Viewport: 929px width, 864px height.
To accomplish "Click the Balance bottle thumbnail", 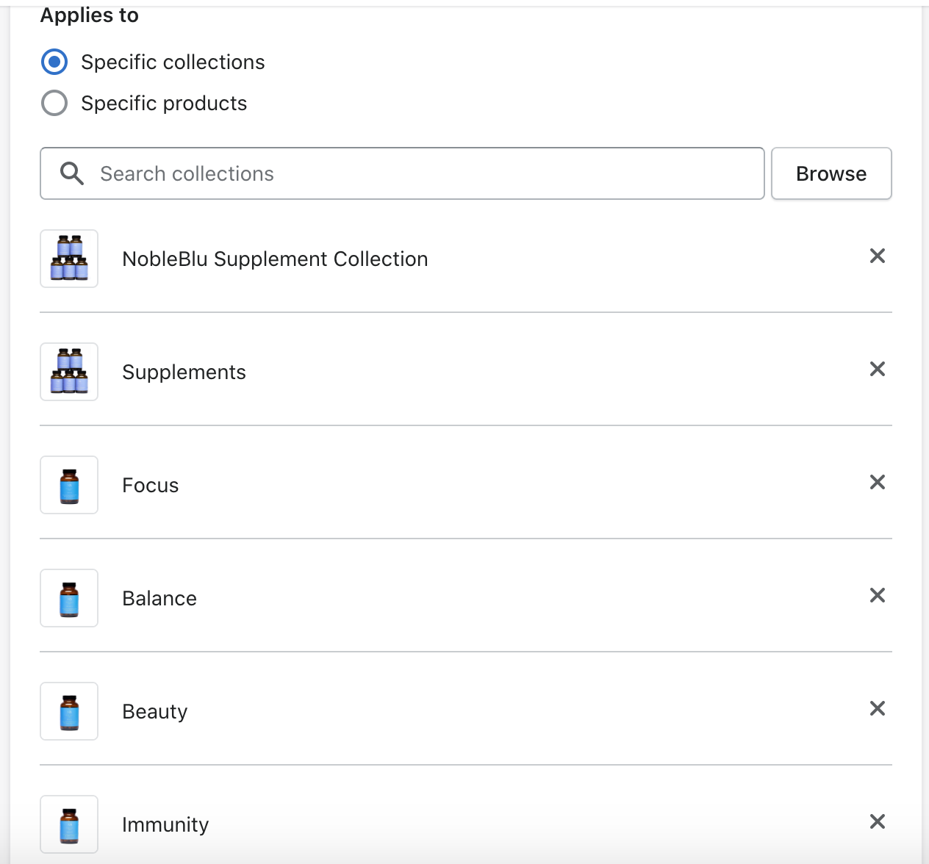I will pyautogui.click(x=69, y=598).
